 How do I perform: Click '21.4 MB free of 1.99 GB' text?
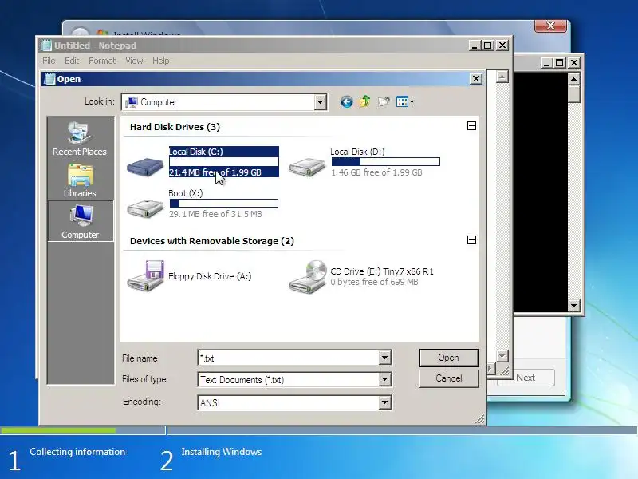point(215,172)
